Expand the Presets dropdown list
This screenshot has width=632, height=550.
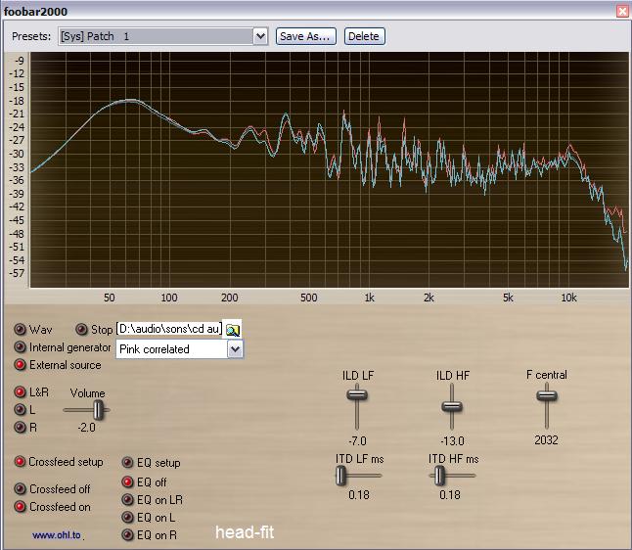point(260,36)
